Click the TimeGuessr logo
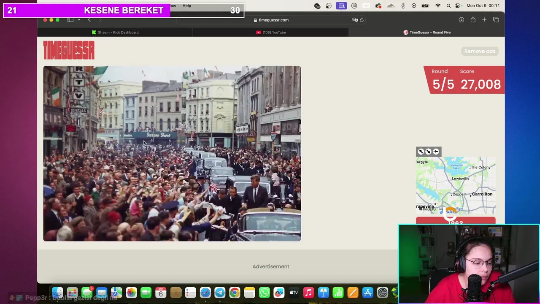The height and width of the screenshot is (304, 540). click(x=69, y=50)
